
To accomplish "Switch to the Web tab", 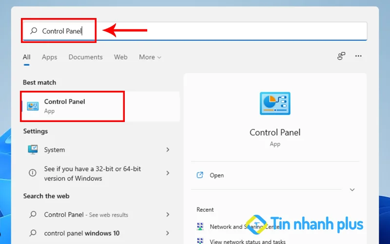I will point(120,57).
